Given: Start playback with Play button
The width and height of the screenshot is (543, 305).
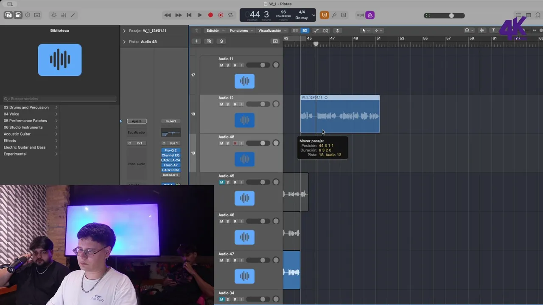Looking at the screenshot, I should pyautogui.click(x=200, y=15).
